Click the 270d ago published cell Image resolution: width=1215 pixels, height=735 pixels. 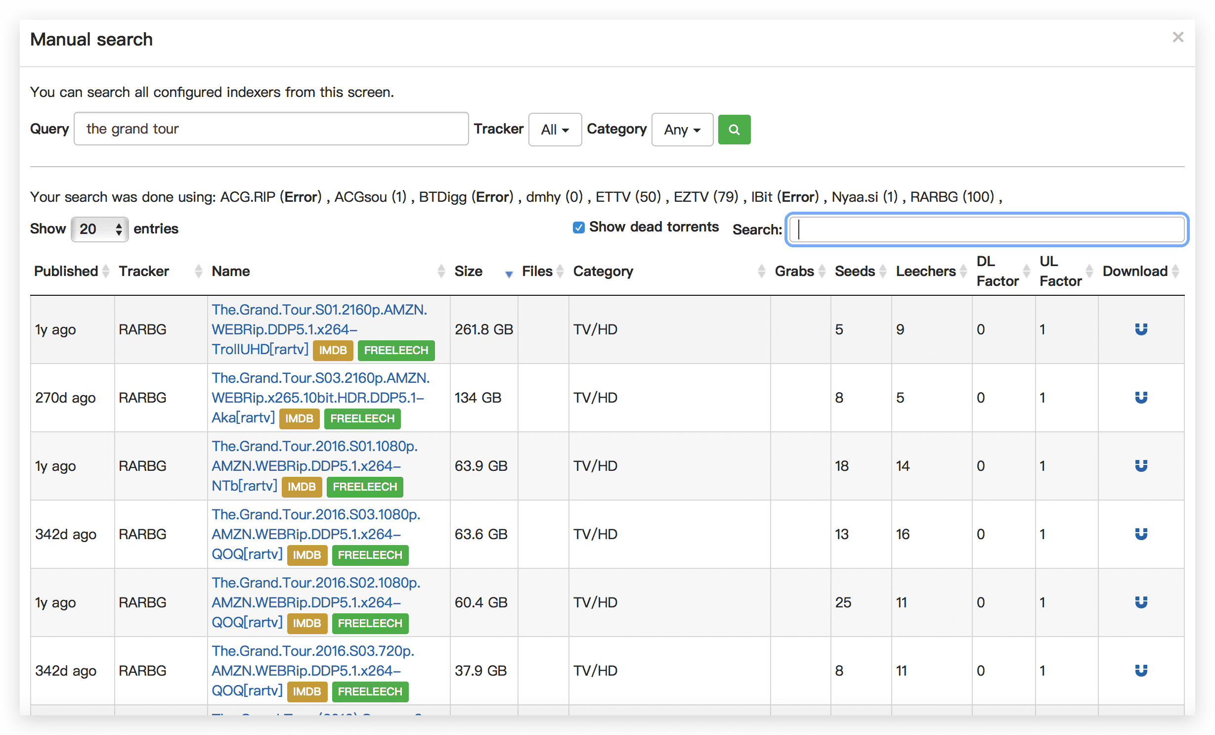73,398
